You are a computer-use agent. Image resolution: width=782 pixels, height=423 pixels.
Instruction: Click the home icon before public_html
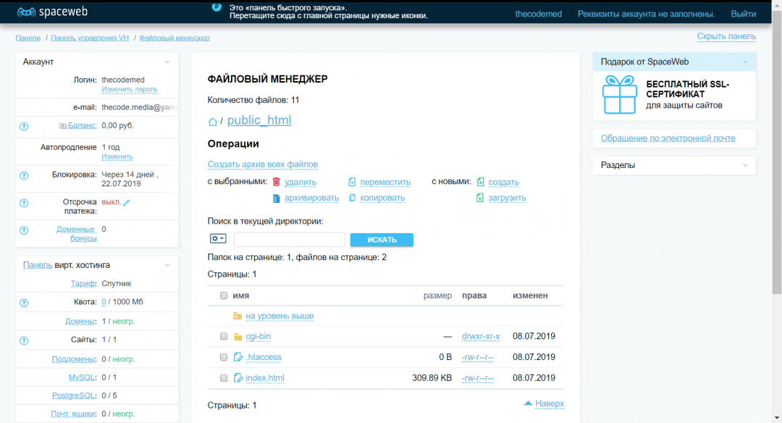pyautogui.click(x=213, y=121)
